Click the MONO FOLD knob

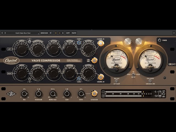point(53,94)
